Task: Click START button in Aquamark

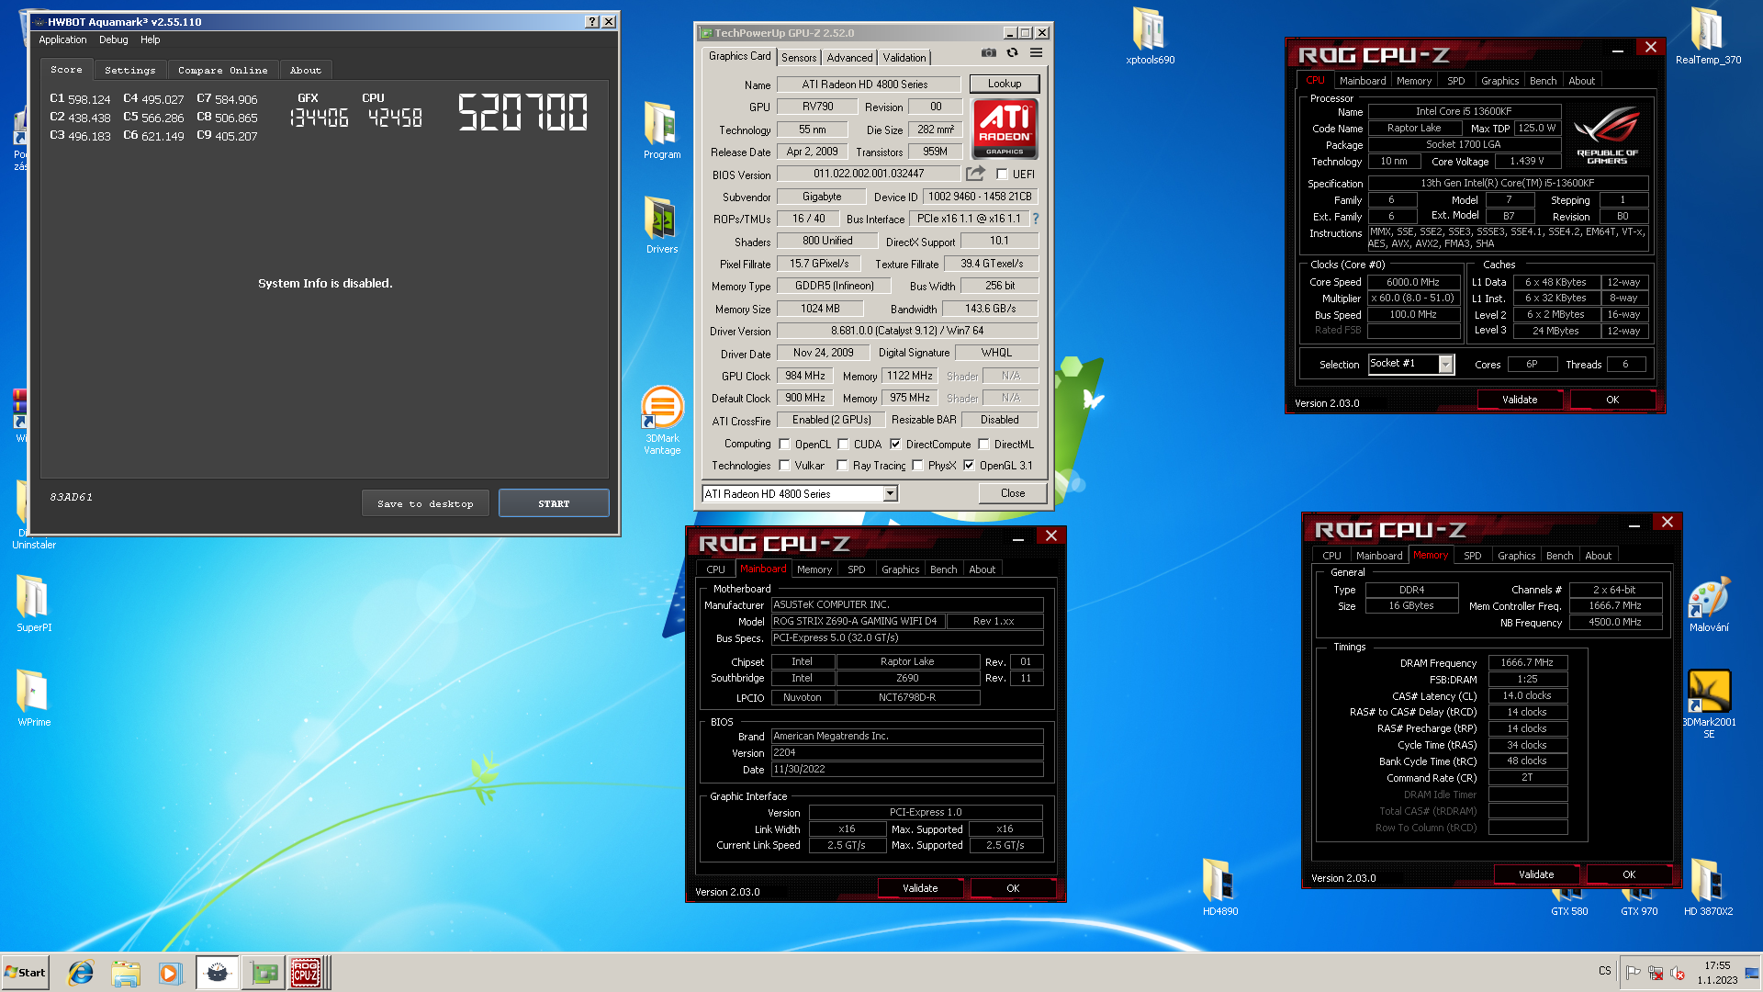Action: tap(554, 503)
